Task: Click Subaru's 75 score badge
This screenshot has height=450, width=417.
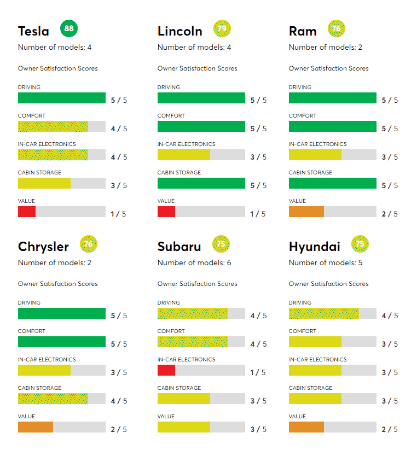Action: (221, 244)
